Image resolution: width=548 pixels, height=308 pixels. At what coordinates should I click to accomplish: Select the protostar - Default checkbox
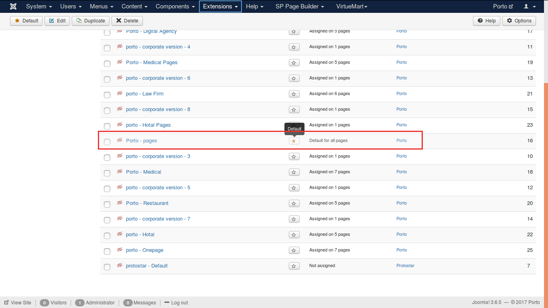point(107,267)
